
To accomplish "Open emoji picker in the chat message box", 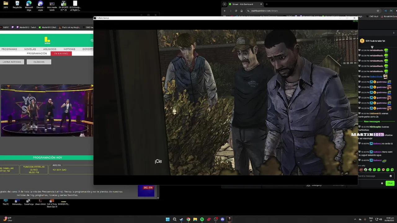I will (390, 176).
